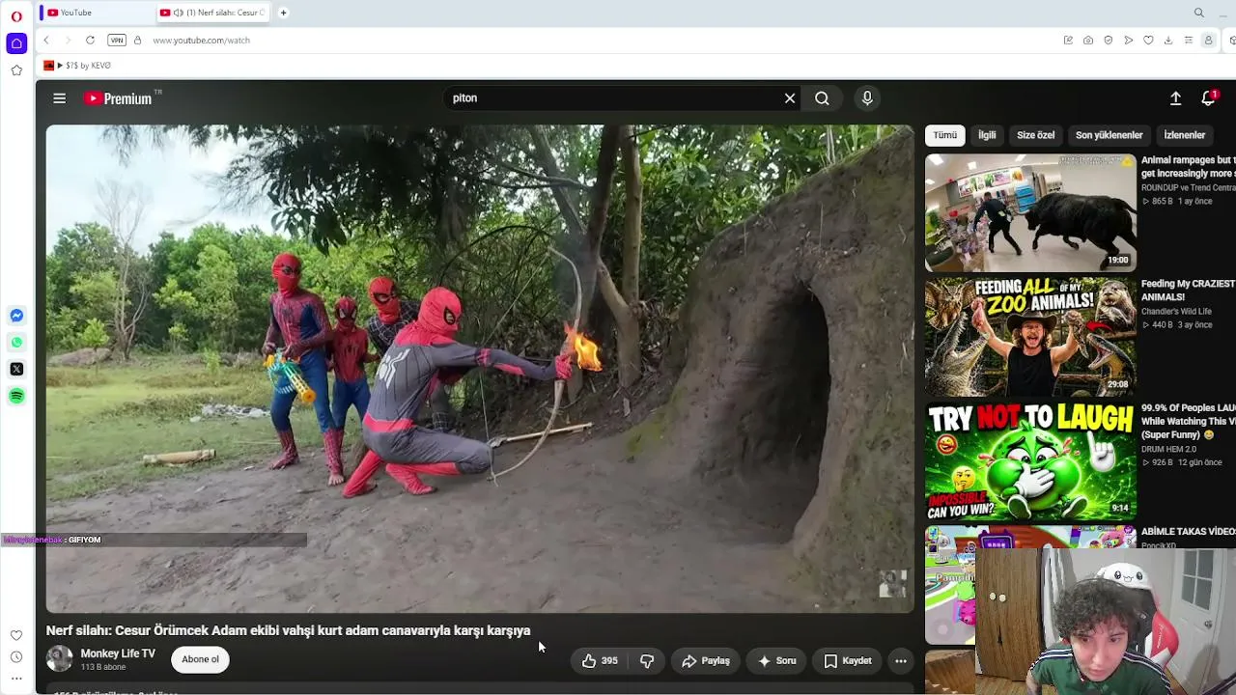The image size is (1236, 695).
Task: Click the site security lock icon
Action: (137, 41)
